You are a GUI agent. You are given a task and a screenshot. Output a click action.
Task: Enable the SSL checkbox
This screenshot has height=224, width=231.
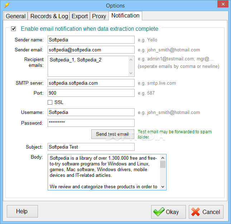[x=50, y=102]
